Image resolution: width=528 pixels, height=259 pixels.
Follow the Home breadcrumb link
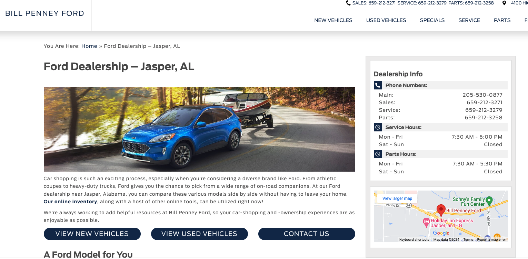89,46
